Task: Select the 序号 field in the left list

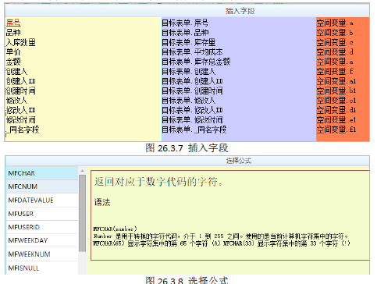Action: tap(13, 23)
